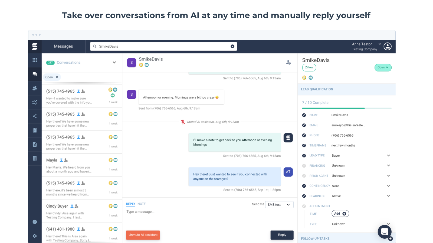Assign an agent using the person icon
The image size is (433, 243).
point(288,63)
